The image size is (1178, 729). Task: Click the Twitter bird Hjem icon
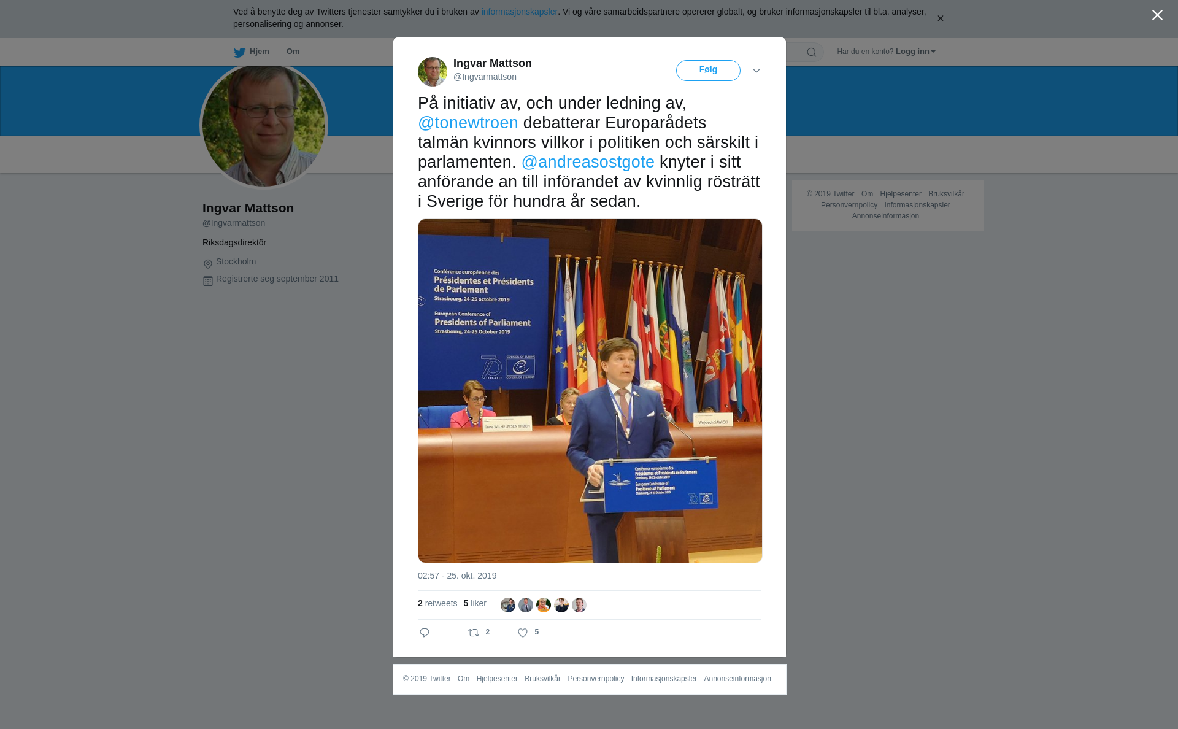(239, 52)
